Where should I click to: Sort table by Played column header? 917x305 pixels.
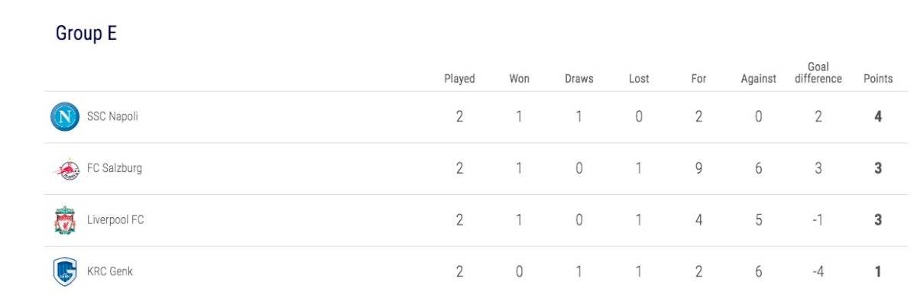point(459,79)
